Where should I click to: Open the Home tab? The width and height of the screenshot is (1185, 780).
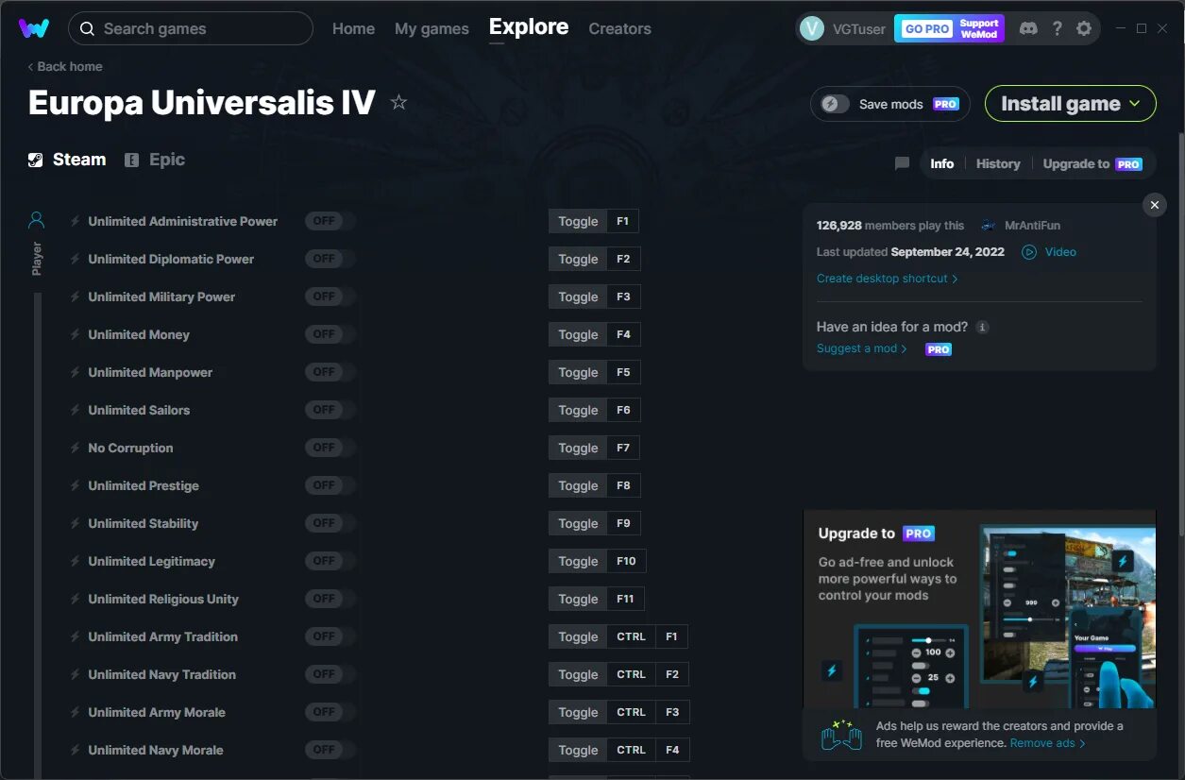353,28
